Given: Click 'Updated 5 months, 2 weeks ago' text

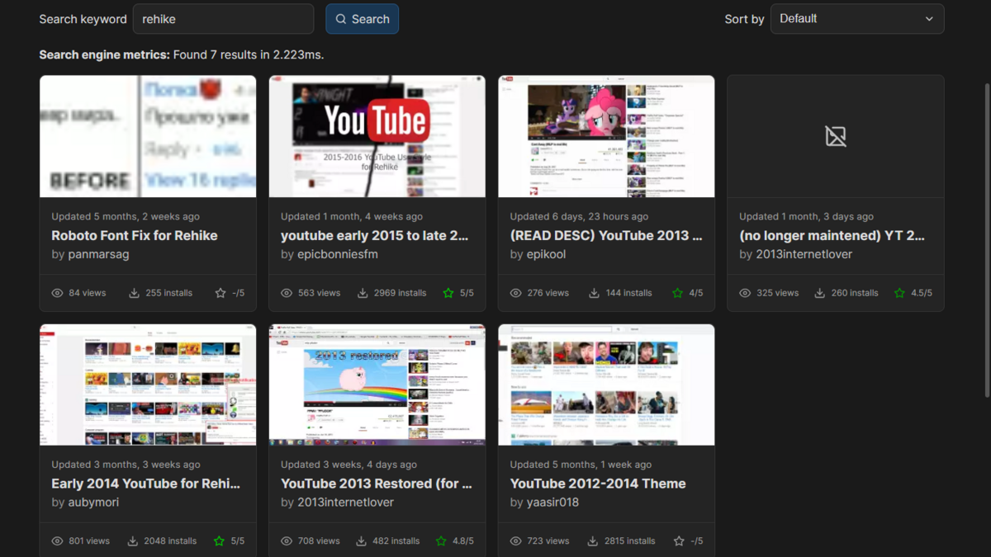Looking at the screenshot, I should click(126, 216).
